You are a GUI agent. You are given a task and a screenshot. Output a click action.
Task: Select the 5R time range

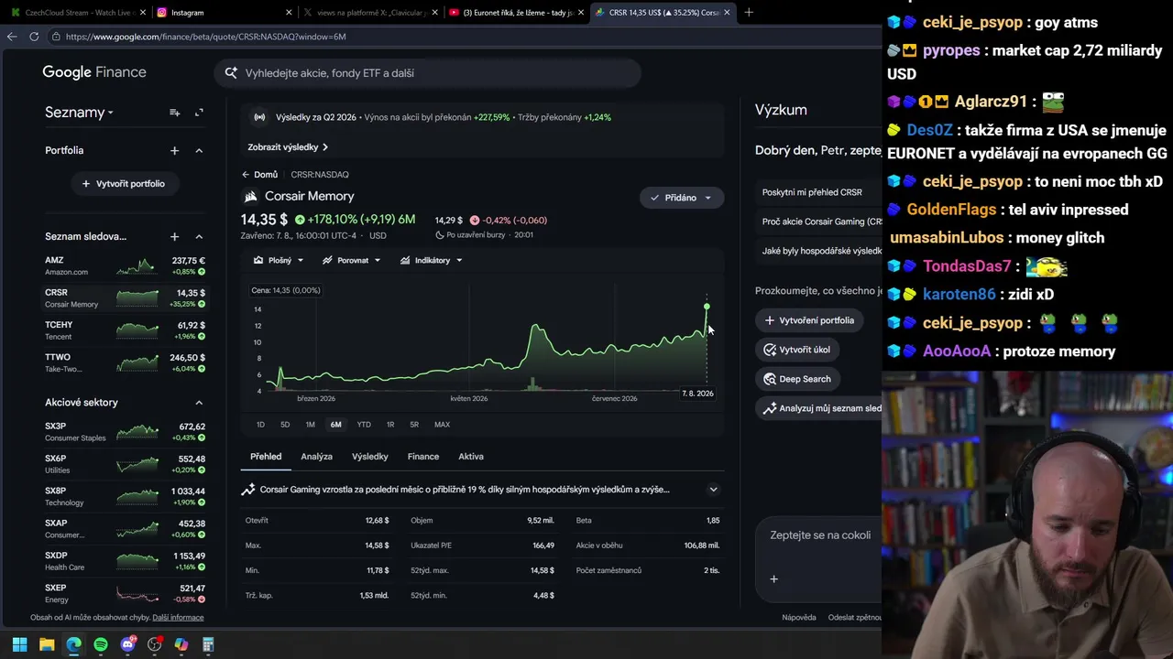414,425
